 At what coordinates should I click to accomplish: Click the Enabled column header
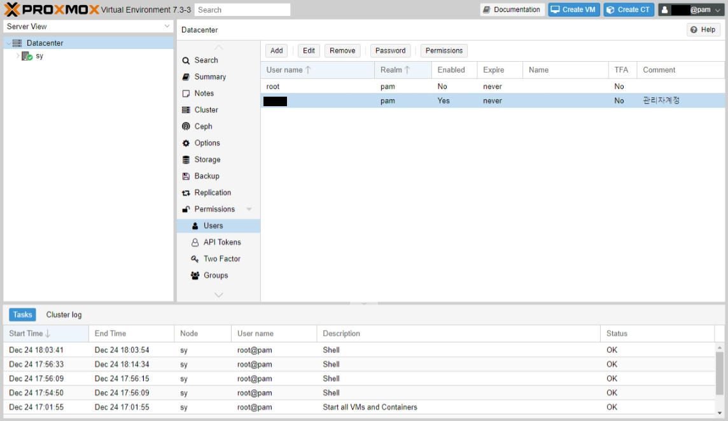click(x=454, y=69)
